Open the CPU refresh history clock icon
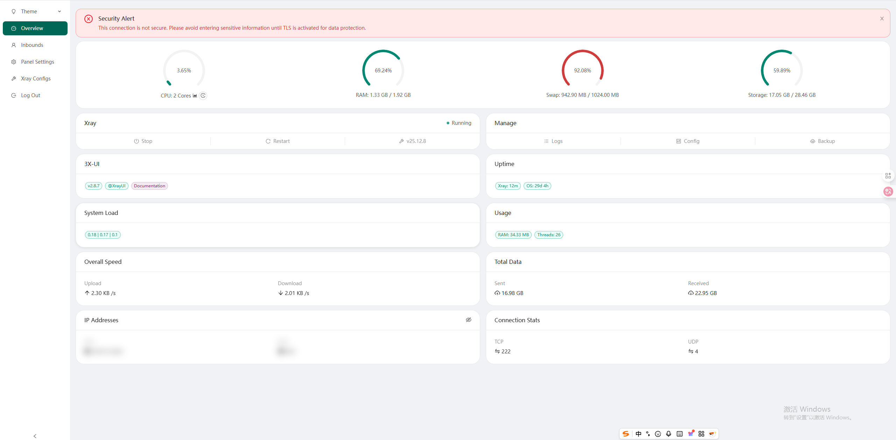The width and height of the screenshot is (896, 440). pos(203,95)
